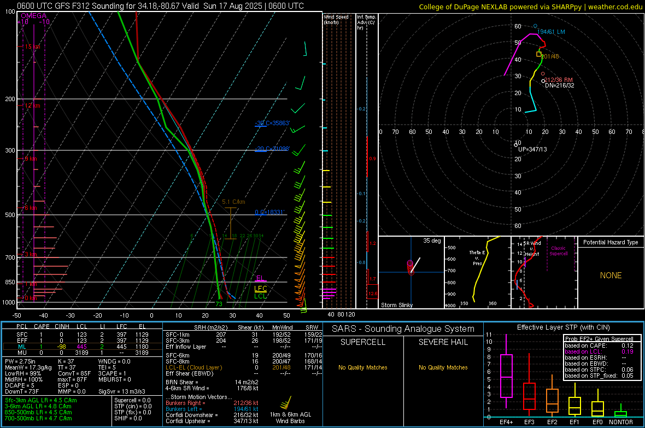The image size is (645, 428).
Task: Click the 1km & 6km AGL wind barb symbol
Action: tap(286, 402)
